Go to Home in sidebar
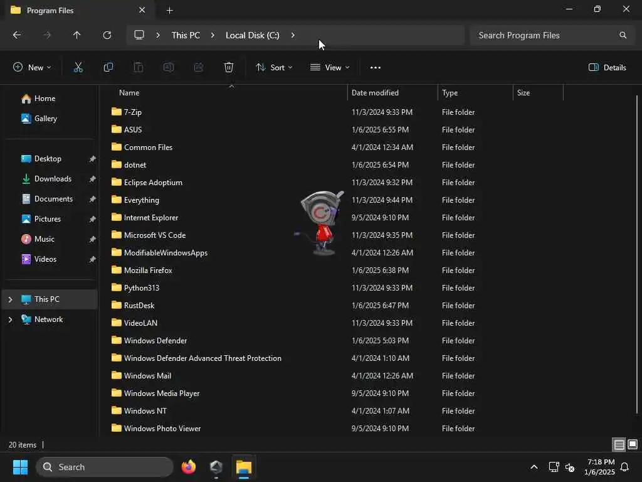Screen dimensions: 642x482 tap(45, 99)
